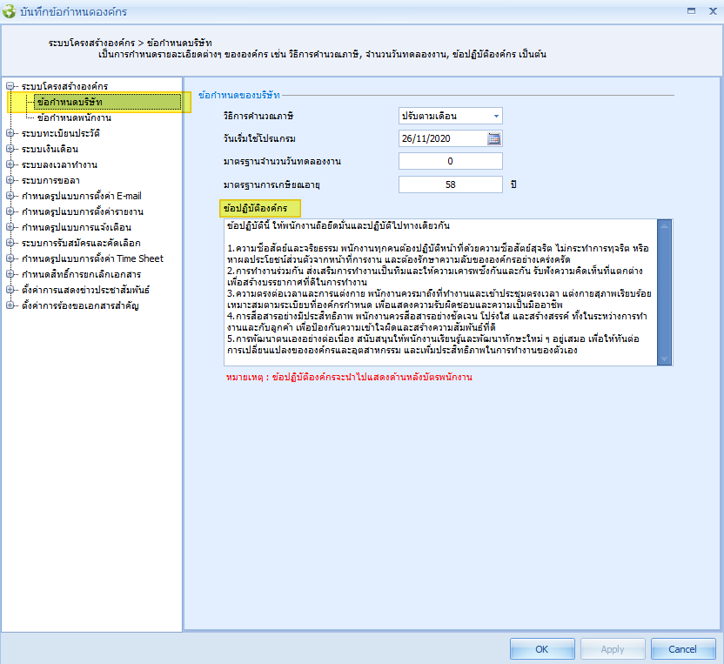Maximize the บันทึกข้อกำหนดองค์กร window
724x664 pixels.
[x=691, y=10]
